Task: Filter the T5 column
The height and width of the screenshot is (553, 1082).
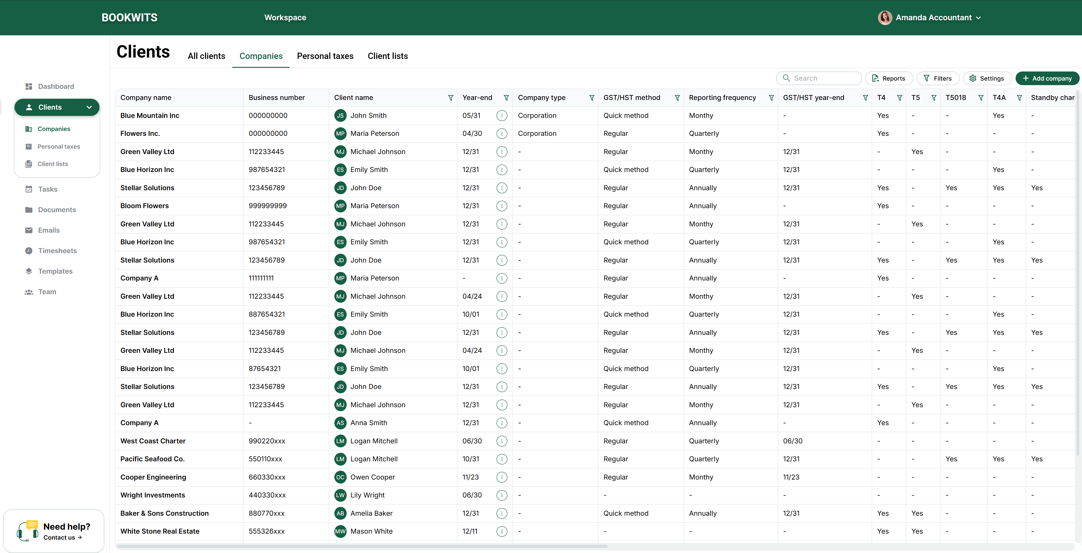Action: (x=933, y=98)
